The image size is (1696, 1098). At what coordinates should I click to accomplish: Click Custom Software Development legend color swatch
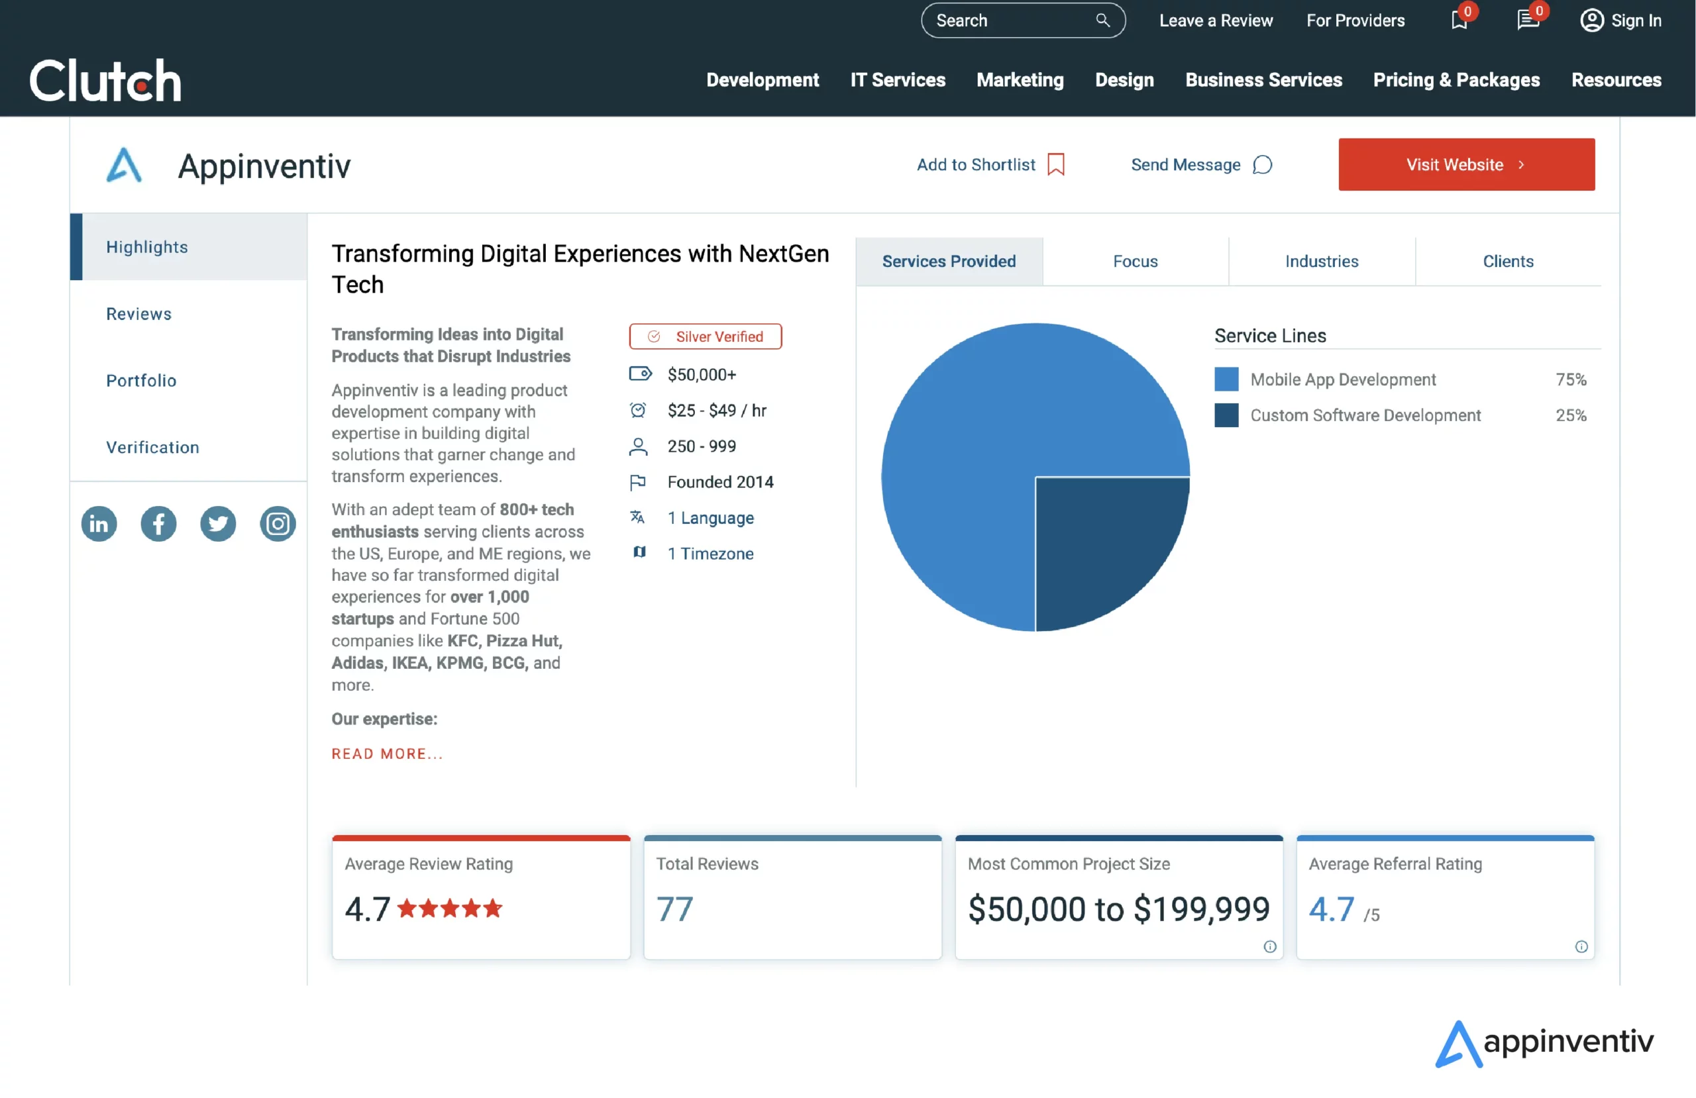pos(1226,415)
